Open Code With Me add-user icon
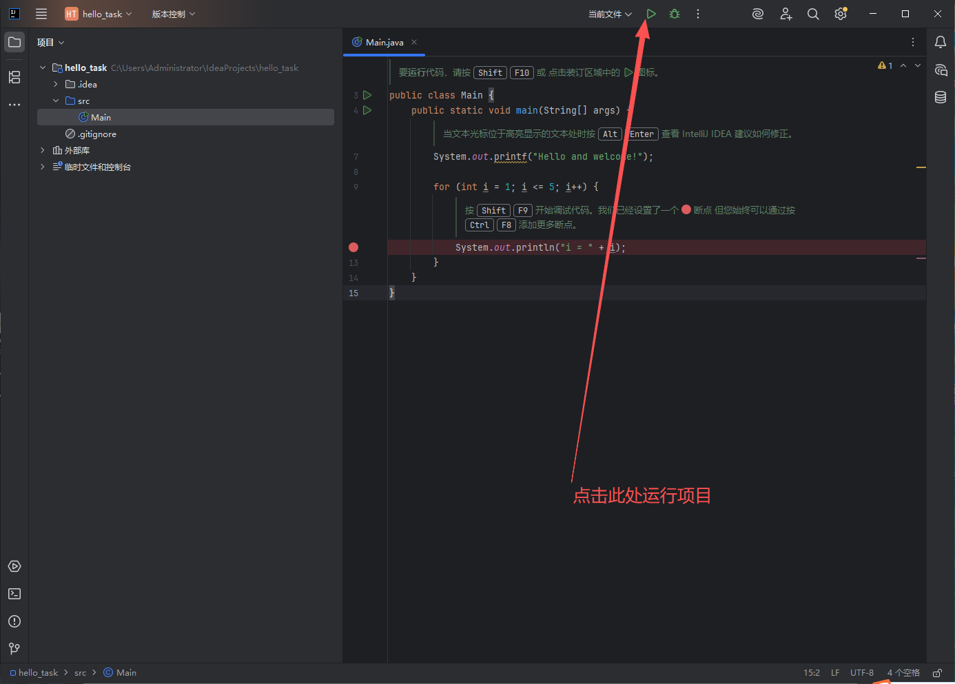 click(785, 14)
